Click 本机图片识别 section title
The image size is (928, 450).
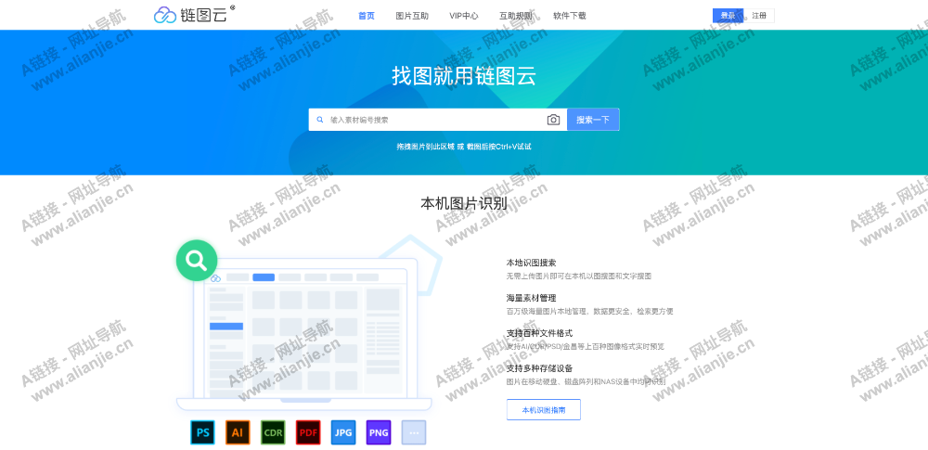(464, 204)
